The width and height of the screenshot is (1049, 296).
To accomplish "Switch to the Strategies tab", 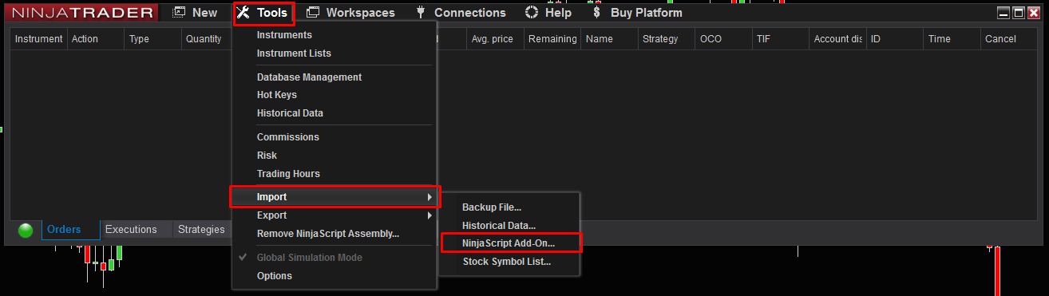I will pos(201,230).
